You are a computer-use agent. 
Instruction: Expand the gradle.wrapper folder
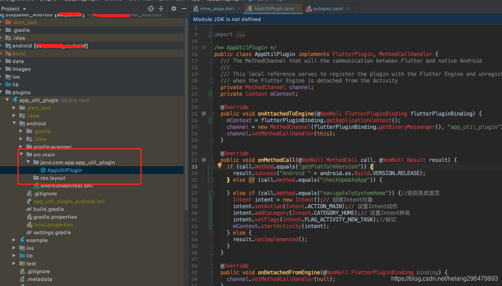pyautogui.click(x=22, y=147)
